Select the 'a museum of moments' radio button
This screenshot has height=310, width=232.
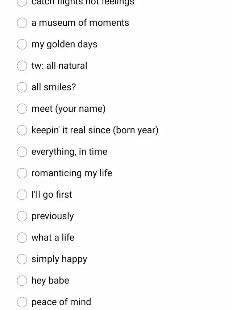22,23
